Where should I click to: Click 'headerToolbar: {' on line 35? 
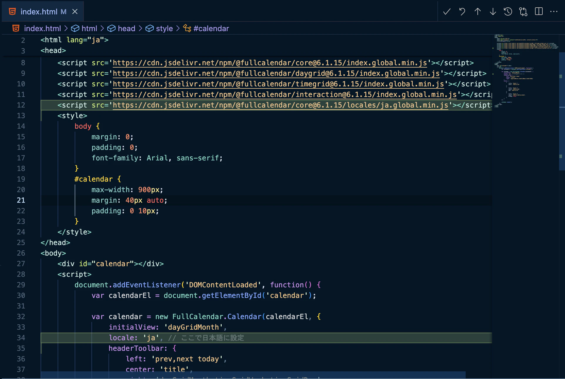tap(143, 348)
